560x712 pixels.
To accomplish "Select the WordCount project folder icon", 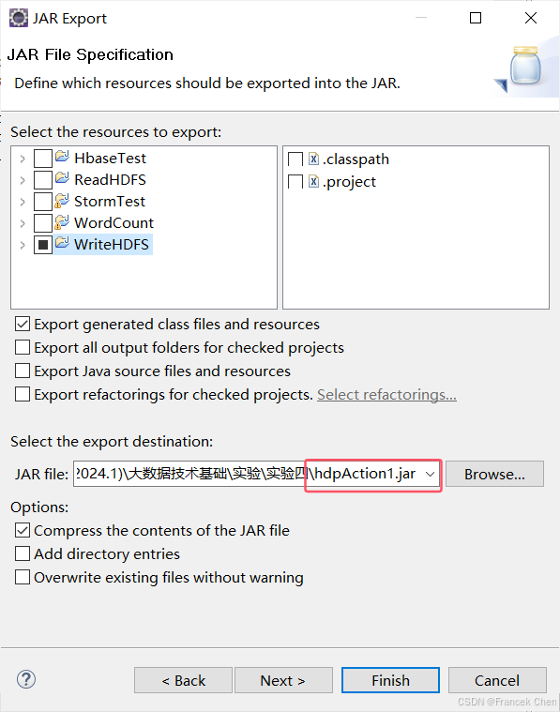I will coord(62,222).
